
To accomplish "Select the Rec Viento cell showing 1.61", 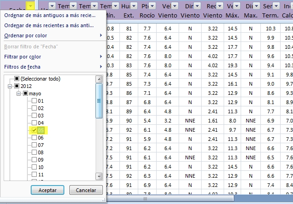I will 213,121.
